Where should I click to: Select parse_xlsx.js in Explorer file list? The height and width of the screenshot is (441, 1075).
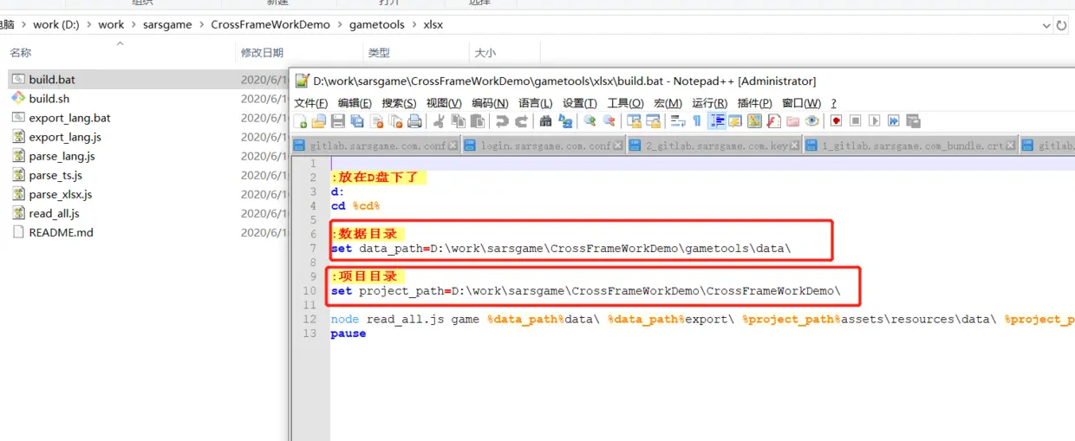(x=60, y=194)
